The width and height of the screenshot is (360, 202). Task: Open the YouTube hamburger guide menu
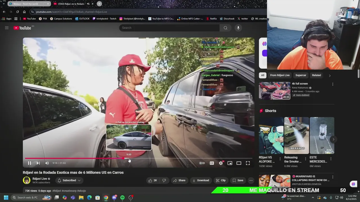(x=7, y=28)
